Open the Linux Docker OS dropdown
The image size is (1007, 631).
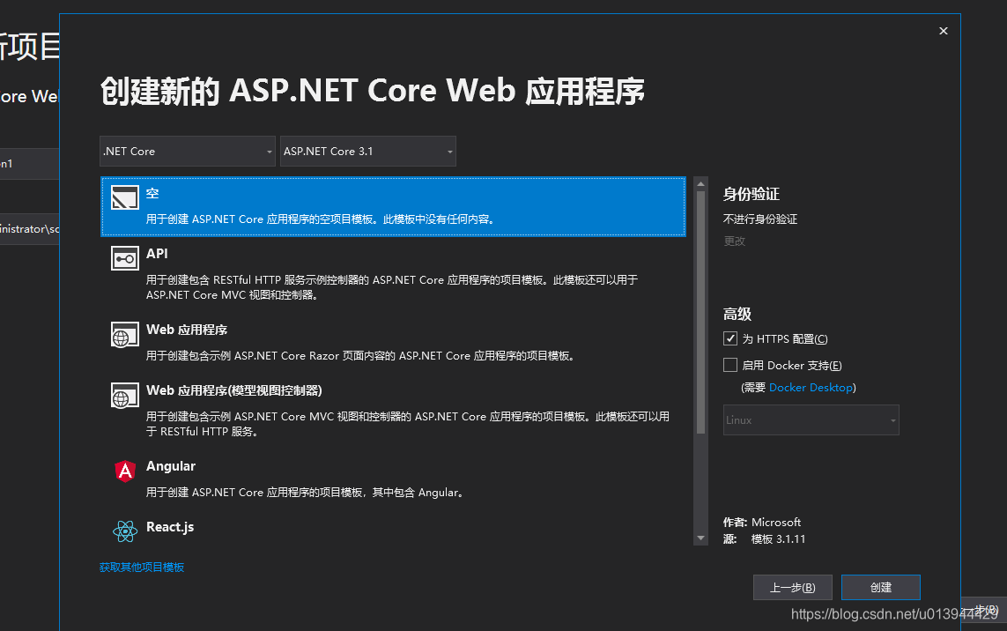[811, 419]
